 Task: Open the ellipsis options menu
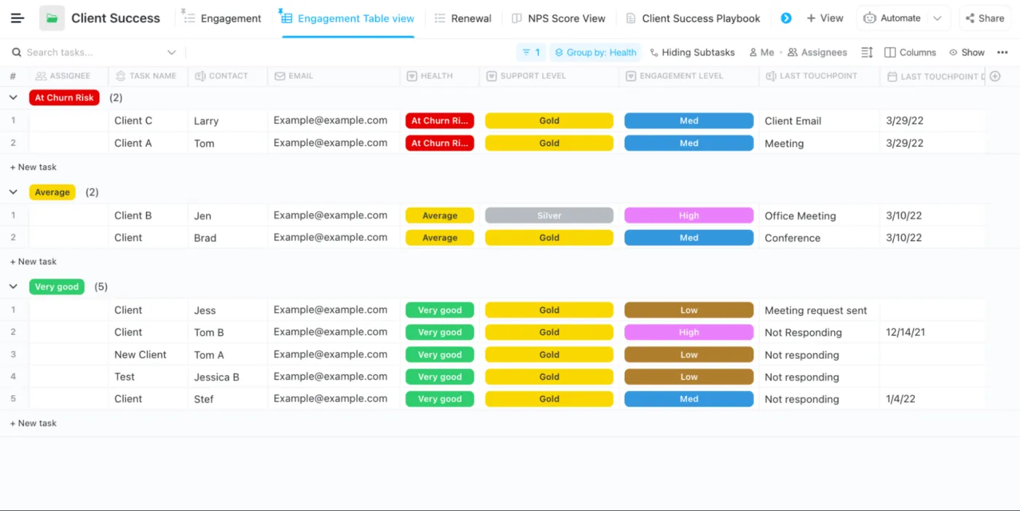[x=1003, y=52]
